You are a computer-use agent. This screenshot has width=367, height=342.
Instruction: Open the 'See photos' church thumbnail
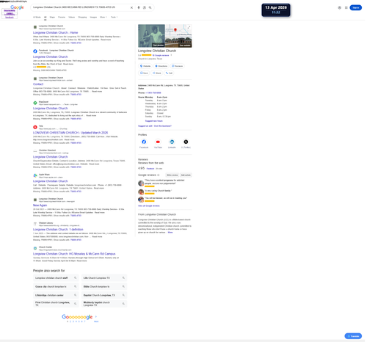point(151,36)
